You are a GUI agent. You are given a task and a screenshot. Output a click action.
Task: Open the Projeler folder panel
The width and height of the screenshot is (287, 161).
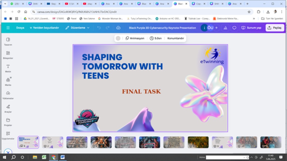coord(8,122)
